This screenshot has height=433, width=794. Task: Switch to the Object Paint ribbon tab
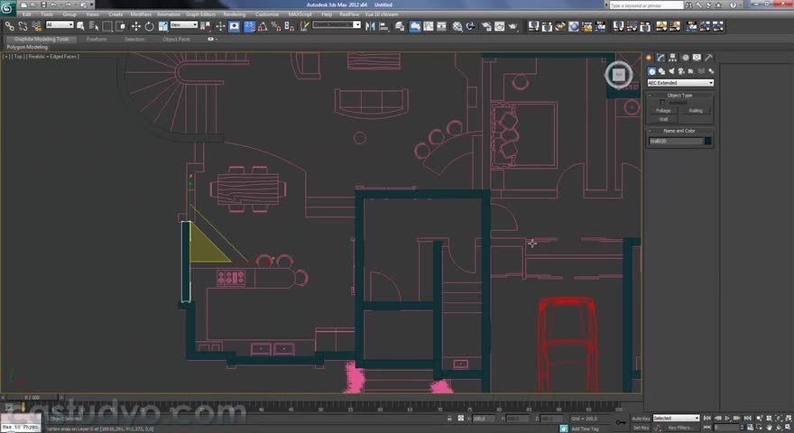pos(176,39)
